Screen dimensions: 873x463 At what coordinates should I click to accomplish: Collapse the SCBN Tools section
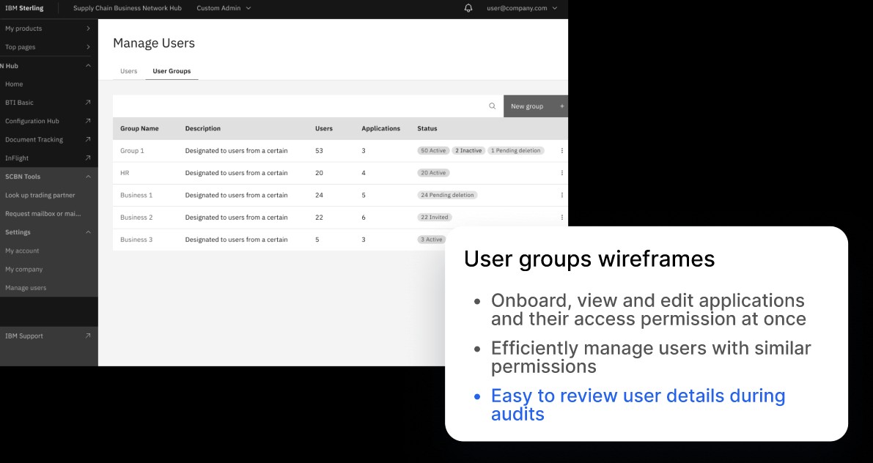tap(88, 177)
